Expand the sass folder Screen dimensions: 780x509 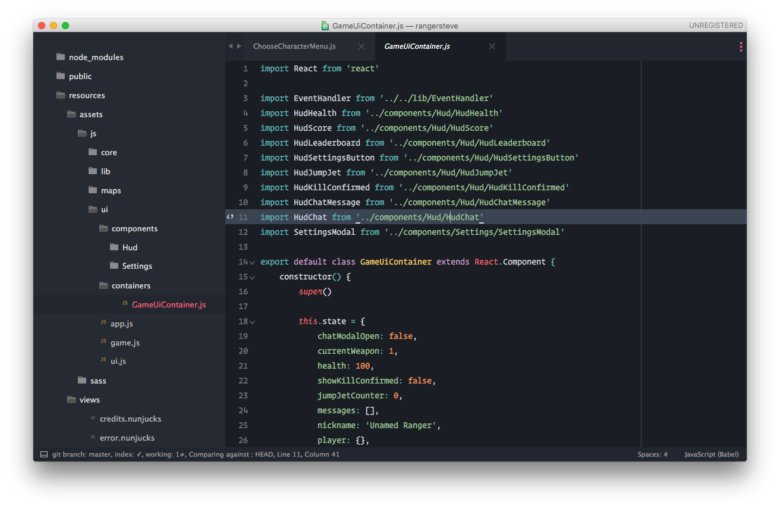click(x=97, y=381)
